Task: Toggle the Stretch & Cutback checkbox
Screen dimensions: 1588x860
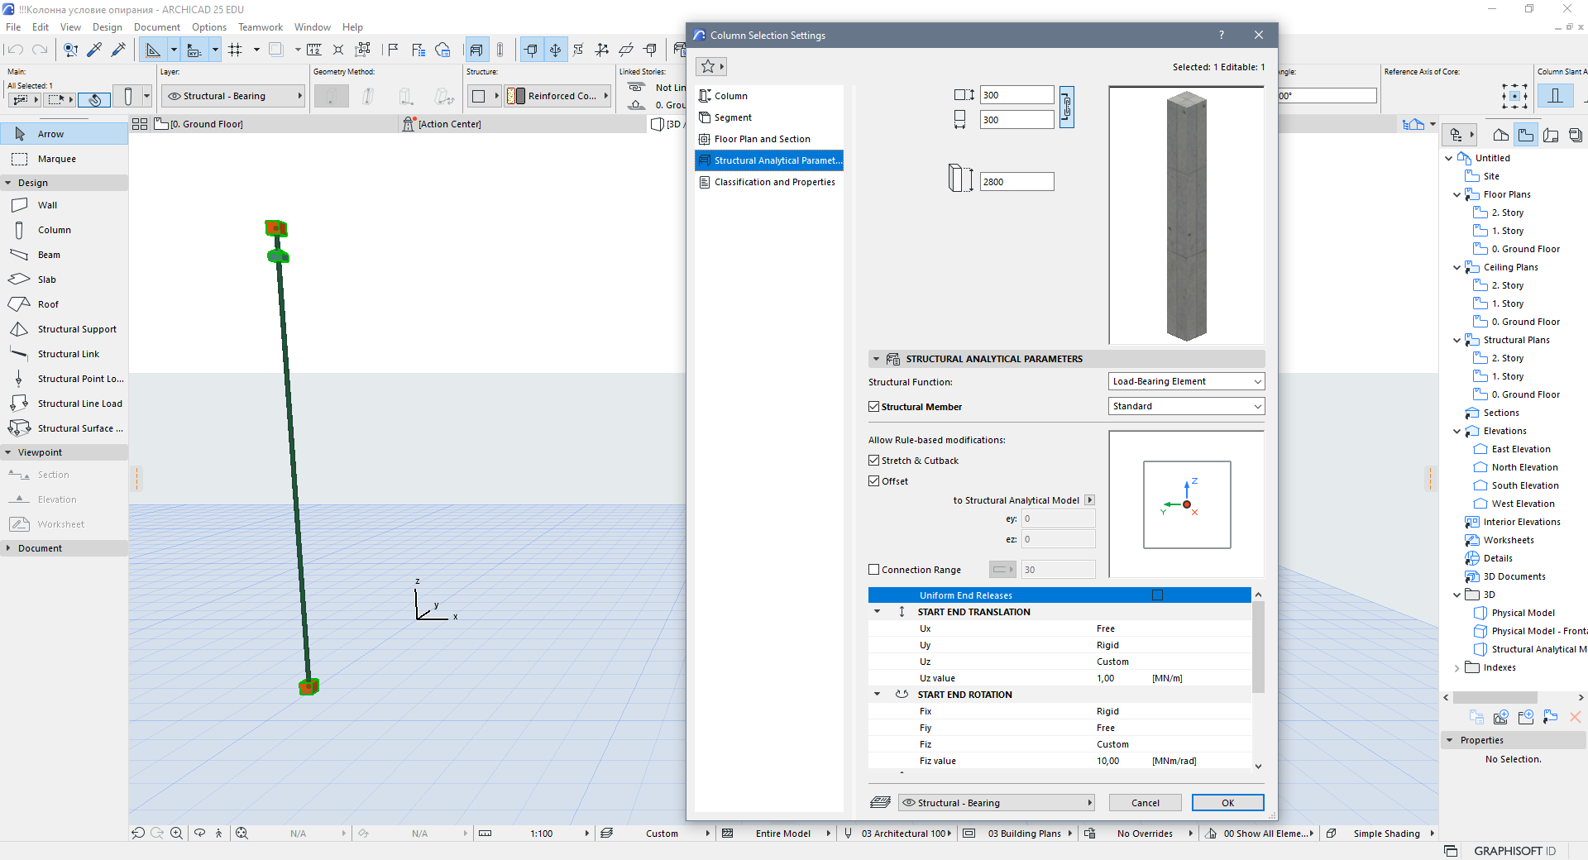Action: click(873, 461)
